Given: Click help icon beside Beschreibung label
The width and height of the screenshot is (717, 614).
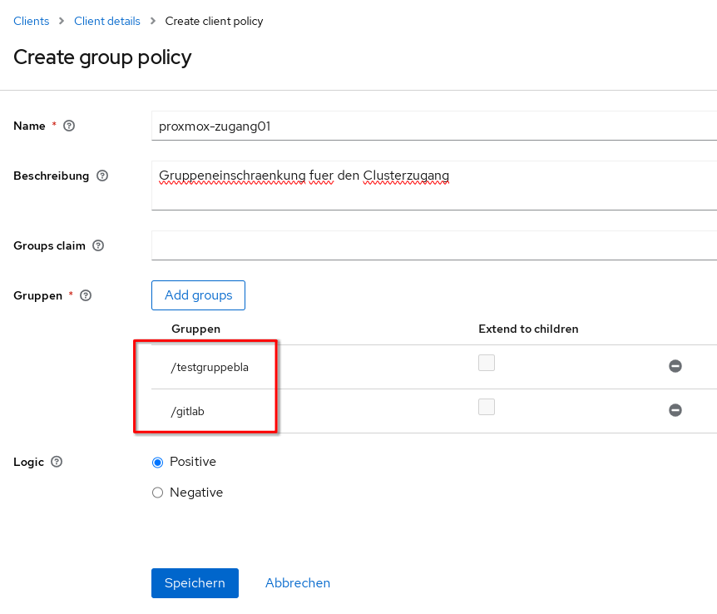Looking at the screenshot, I should point(102,176).
